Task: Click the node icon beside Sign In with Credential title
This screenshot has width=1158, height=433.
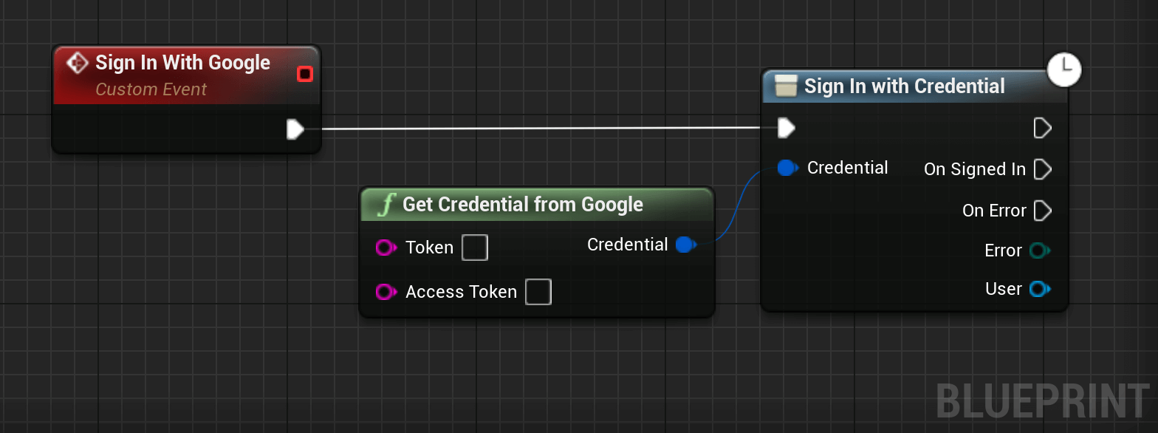Action: click(787, 86)
